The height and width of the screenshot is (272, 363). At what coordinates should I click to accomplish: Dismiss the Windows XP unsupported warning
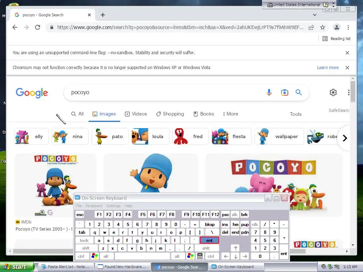pos(347,68)
